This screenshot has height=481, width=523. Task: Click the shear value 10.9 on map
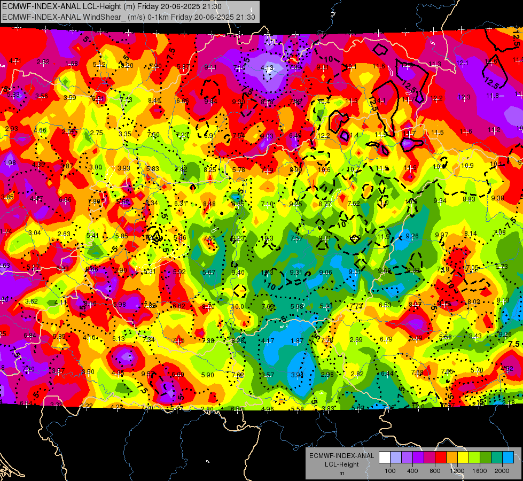[467, 166]
